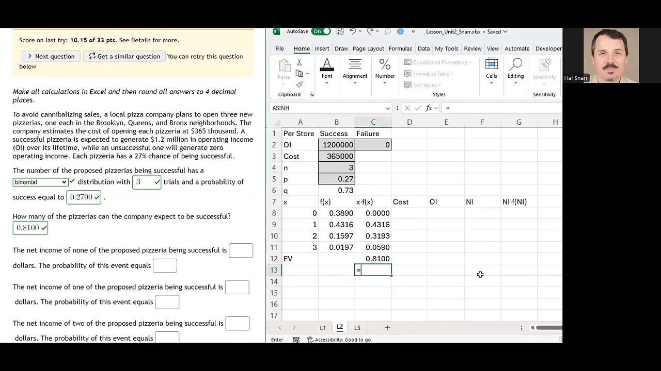This screenshot has height=371, width=661.
Task: Expand the Font group
Action: tap(327, 72)
